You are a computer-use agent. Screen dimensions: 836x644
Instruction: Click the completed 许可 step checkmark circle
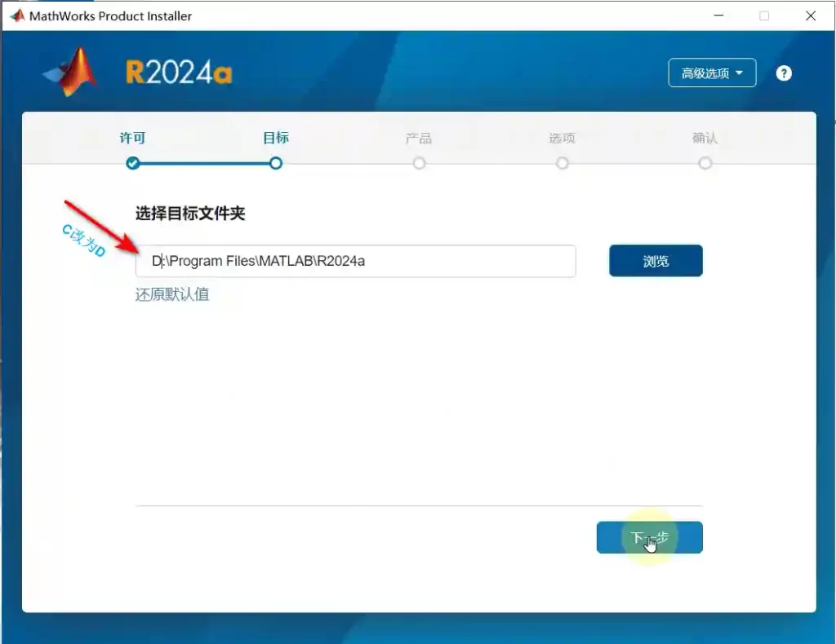(133, 163)
